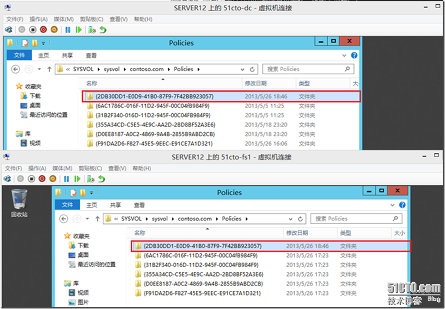Screen dimensions: 445x309
Task: Open 操作(A) menu in 51cto-dc window
Action: click(x=39, y=19)
